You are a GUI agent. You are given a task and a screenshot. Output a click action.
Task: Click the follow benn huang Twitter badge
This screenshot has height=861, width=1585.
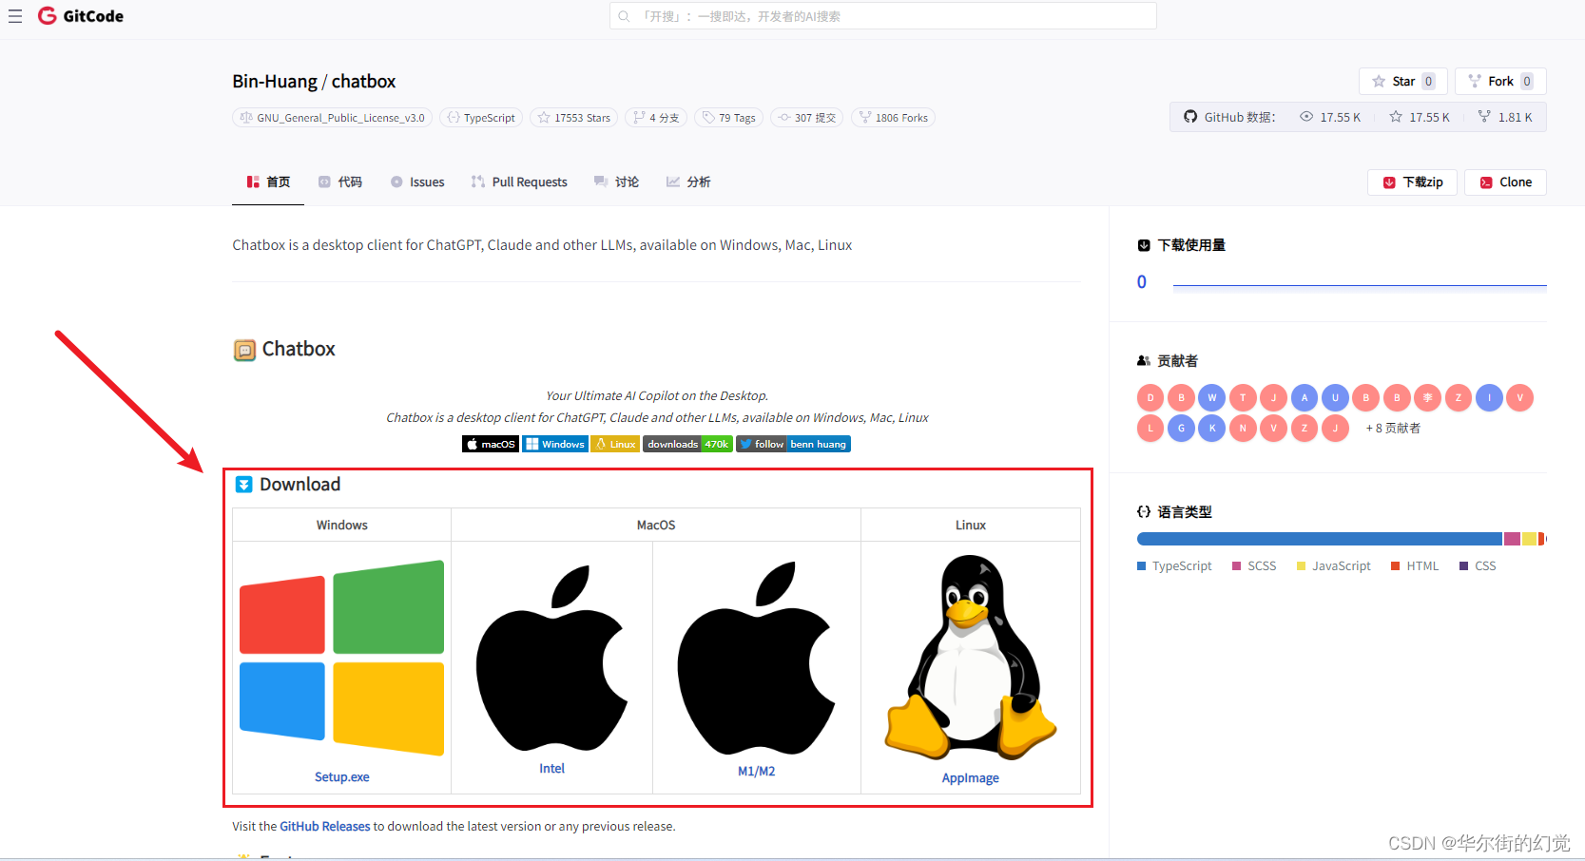(793, 444)
